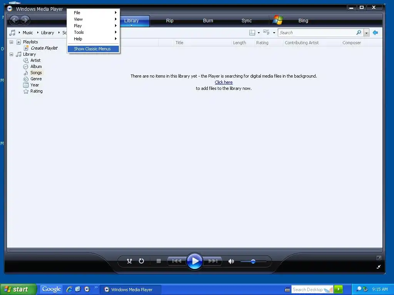Switch to compact mode icon

pos(379,267)
